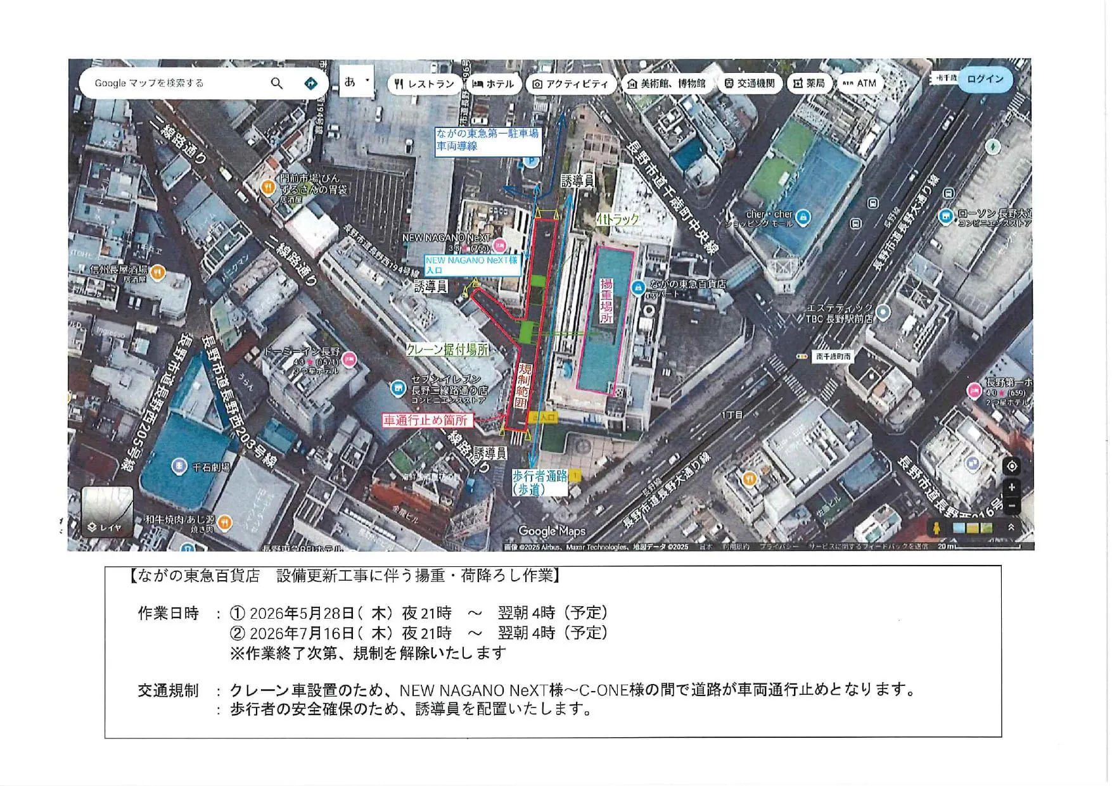This screenshot has height=786, width=1112.
Task: Select the yellow Street View pegman
Action: pyautogui.click(x=935, y=528)
